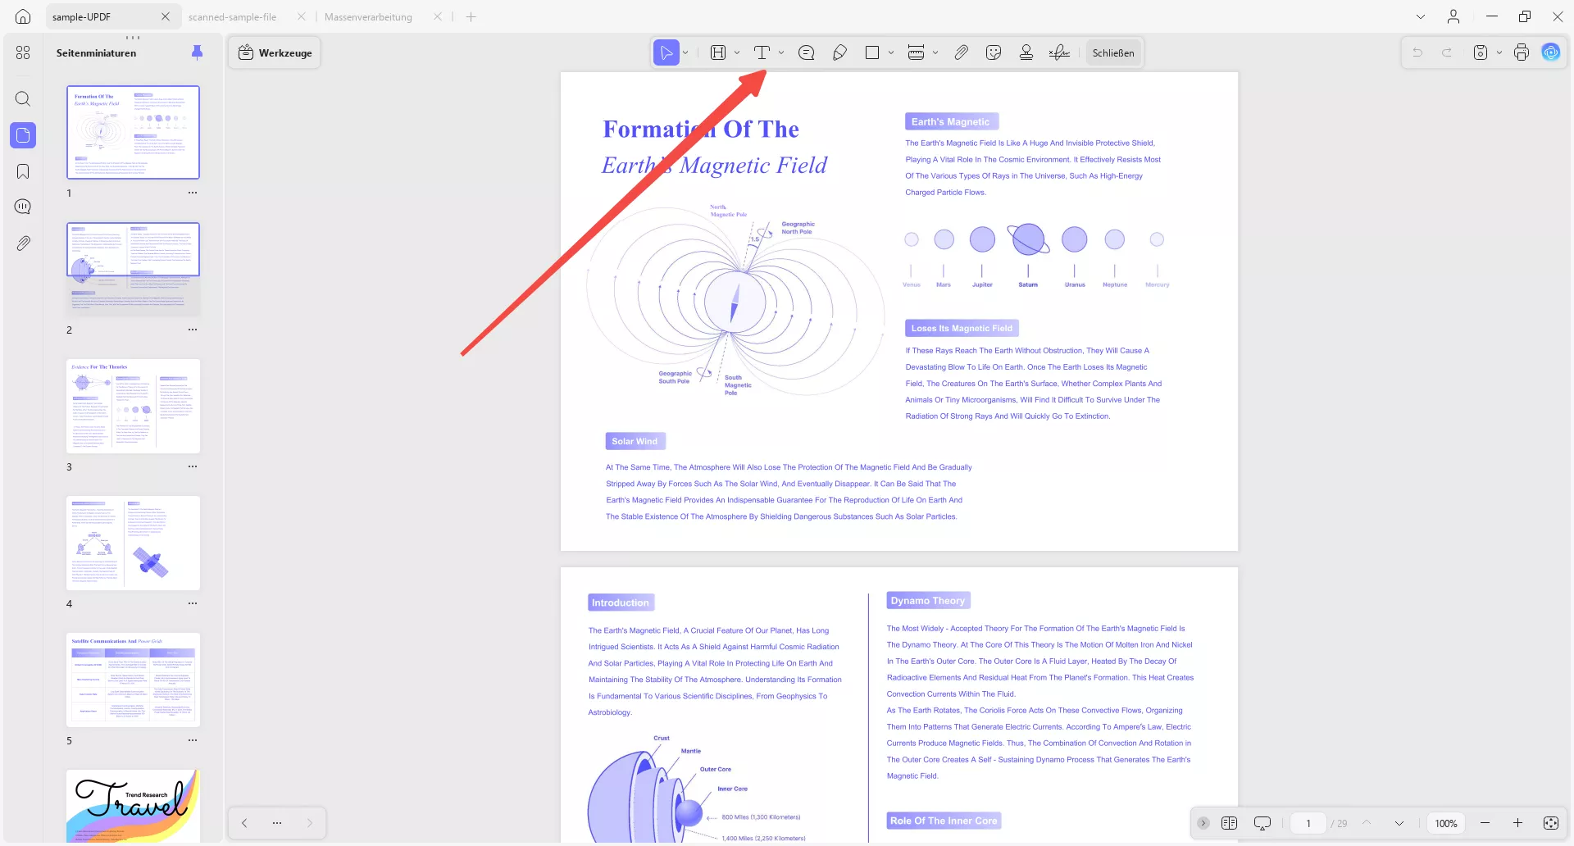Select the text comment T tool

point(762,52)
